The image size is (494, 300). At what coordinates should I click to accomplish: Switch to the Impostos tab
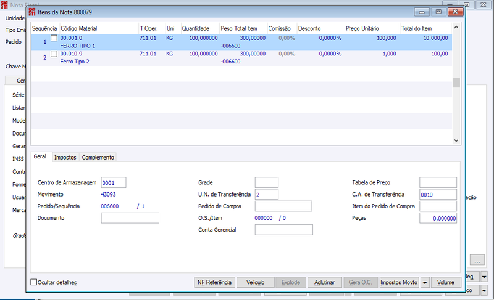(x=65, y=157)
